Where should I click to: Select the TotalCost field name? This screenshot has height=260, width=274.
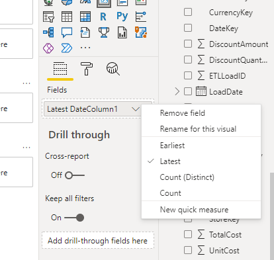click(x=225, y=235)
